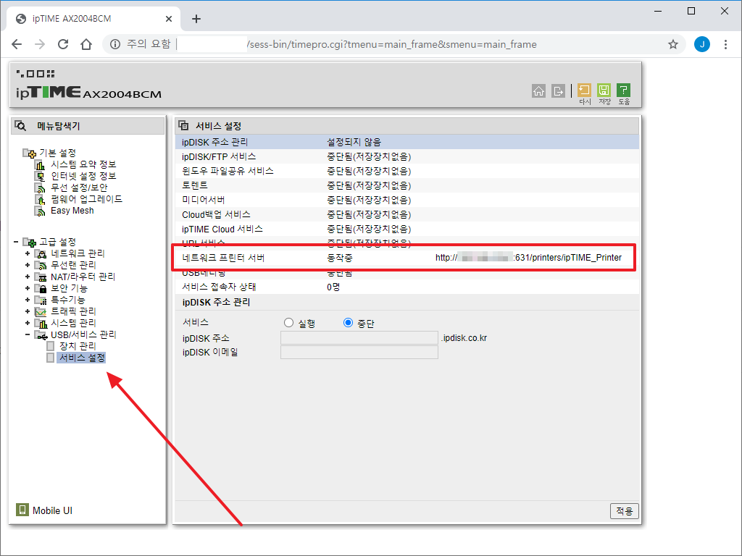The height and width of the screenshot is (556, 742).
Task: Click the 서비스 설정 panel header icon
Action: (183, 125)
